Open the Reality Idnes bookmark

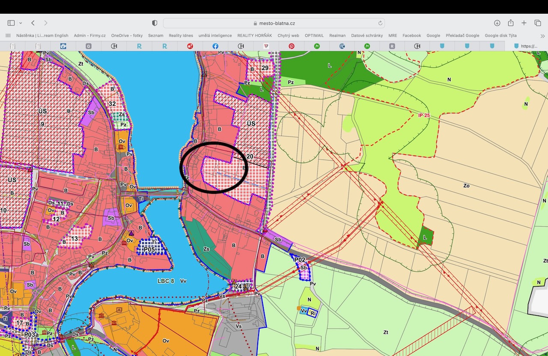[181, 36]
